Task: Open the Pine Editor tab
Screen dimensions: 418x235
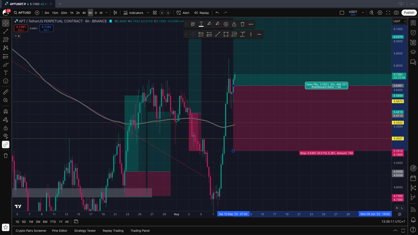Action: tap(60, 231)
